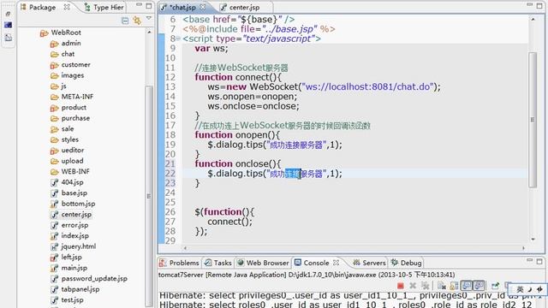Click the editor horizontal scroll right arrow
The image size is (548, 308).
click(523, 248)
